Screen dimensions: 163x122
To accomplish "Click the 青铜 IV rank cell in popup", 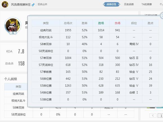I will tap(134, 44).
